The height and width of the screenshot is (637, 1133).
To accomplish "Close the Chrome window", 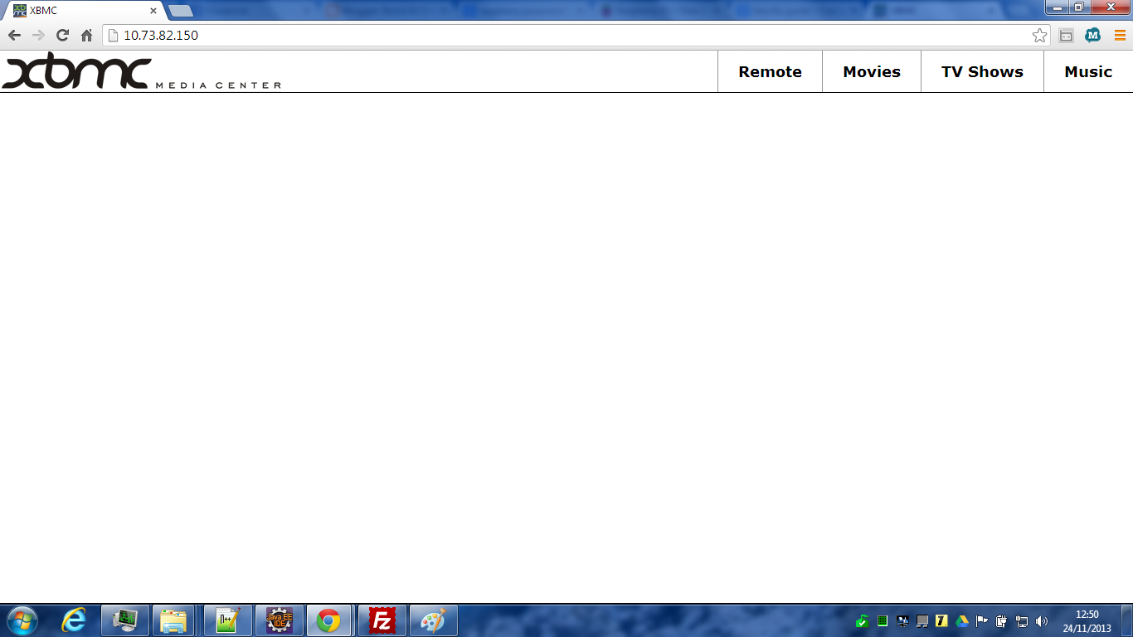I will point(1110,7).
